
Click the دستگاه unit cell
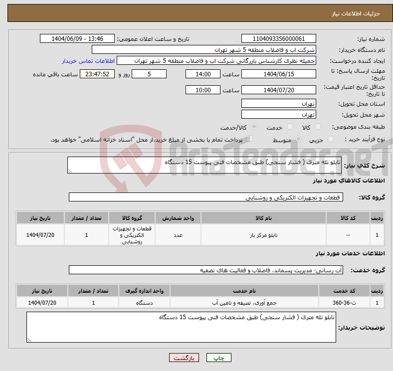click(144, 303)
